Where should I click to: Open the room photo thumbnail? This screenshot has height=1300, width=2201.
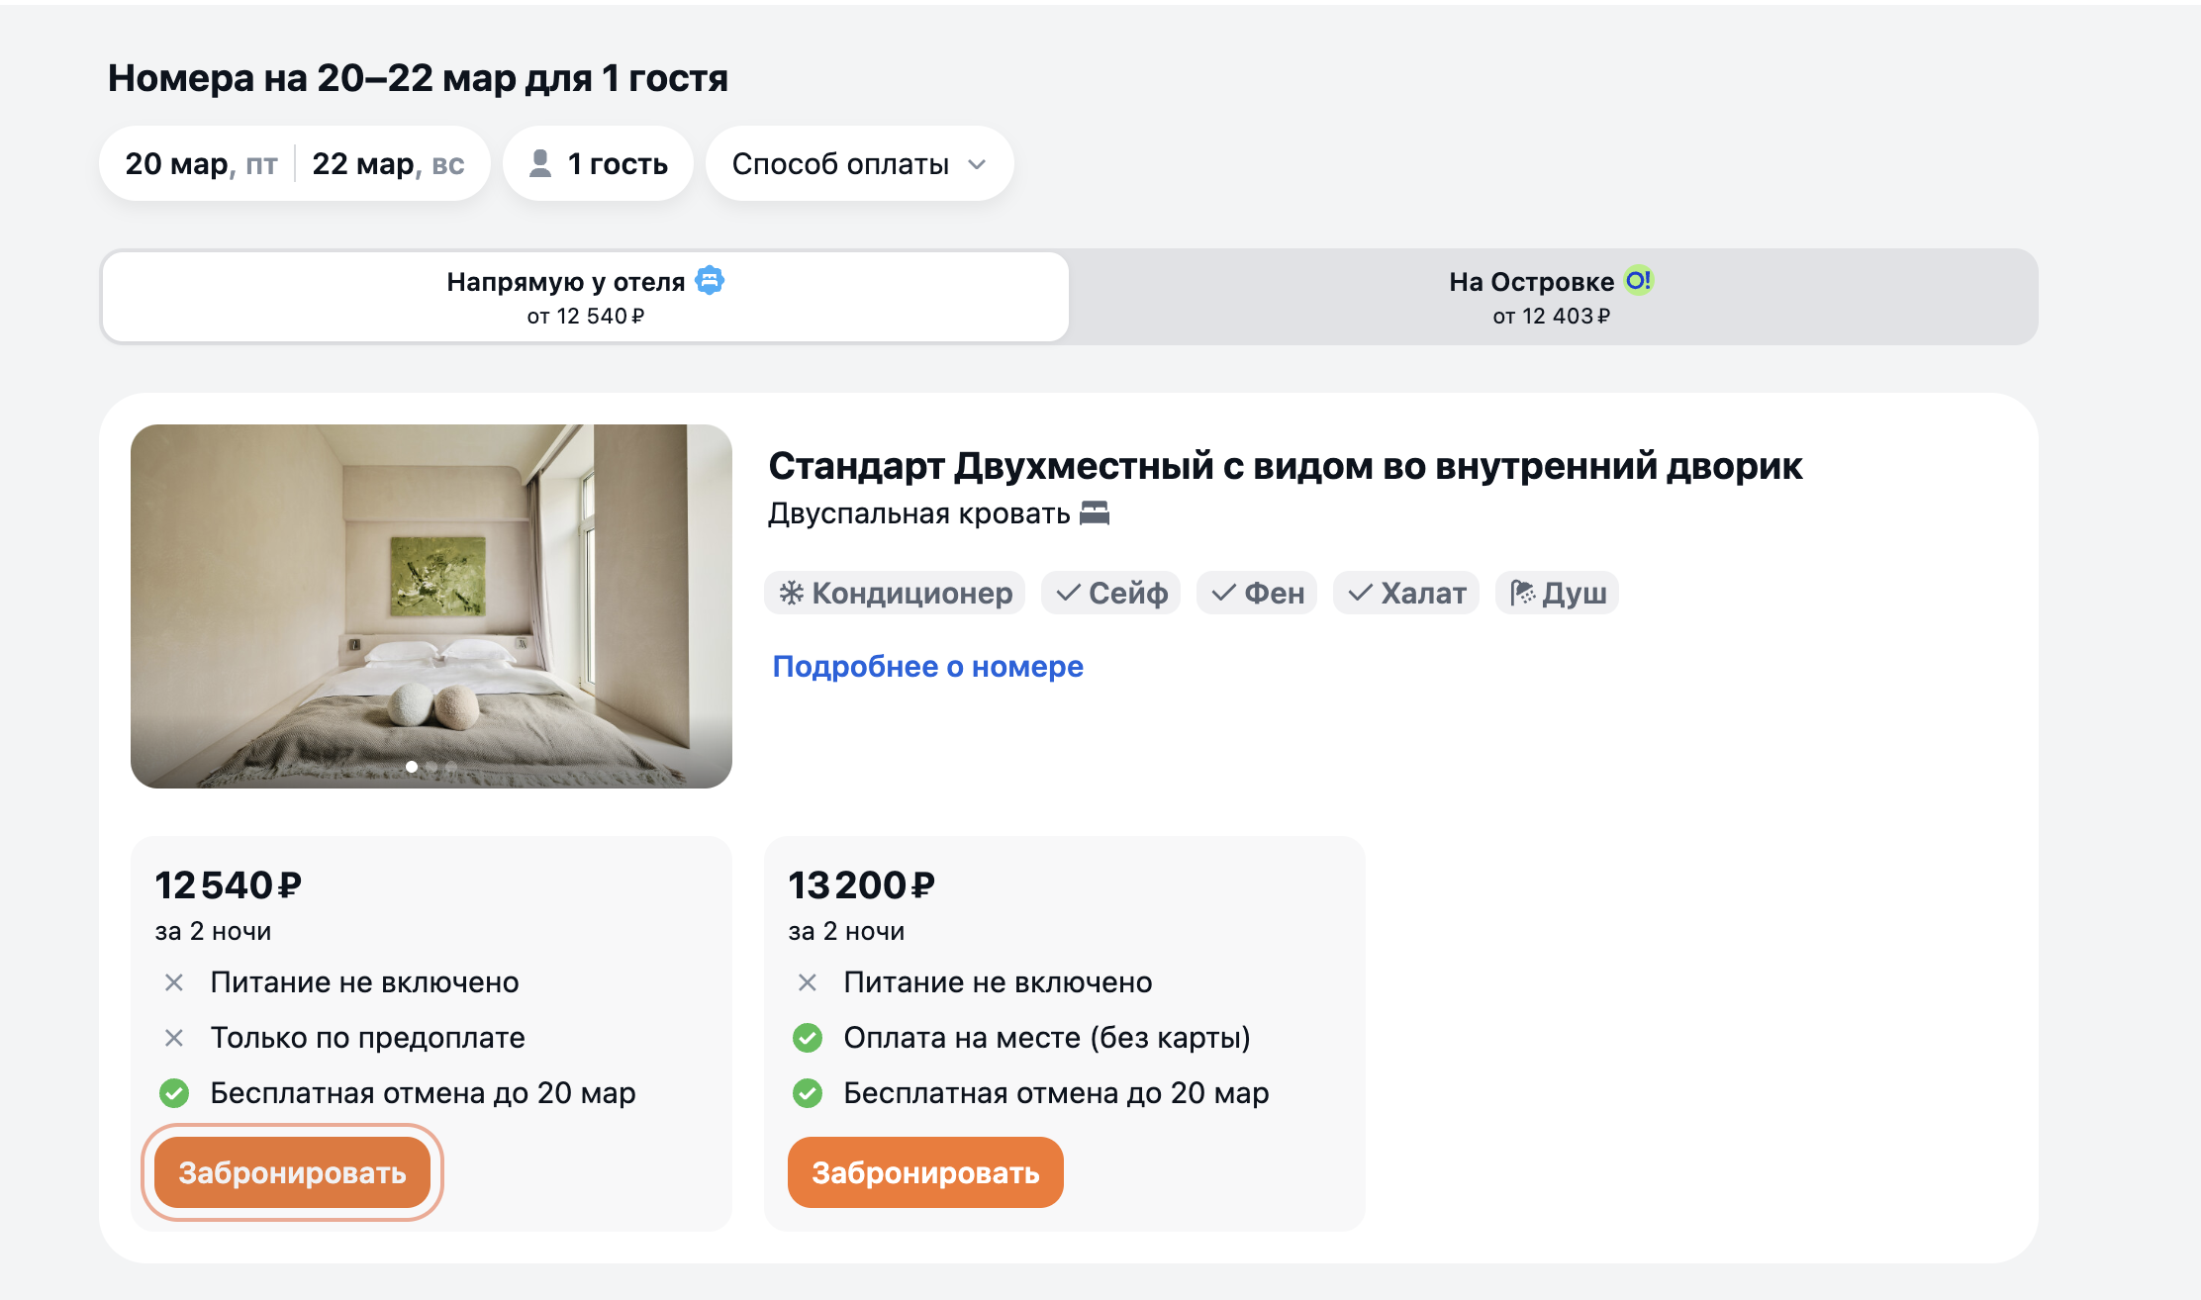pos(431,605)
